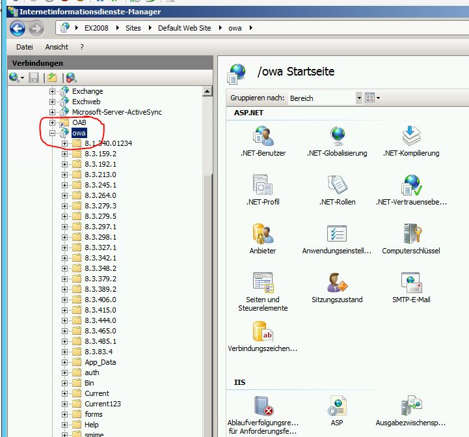Open the .NET-Benutzer feature
Image resolution: width=469 pixels, height=437 pixels.
[263, 141]
